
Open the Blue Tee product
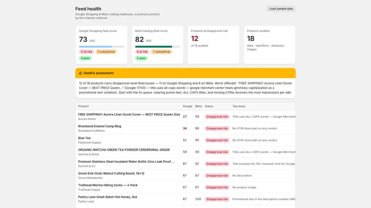pyautogui.click(x=84, y=138)
